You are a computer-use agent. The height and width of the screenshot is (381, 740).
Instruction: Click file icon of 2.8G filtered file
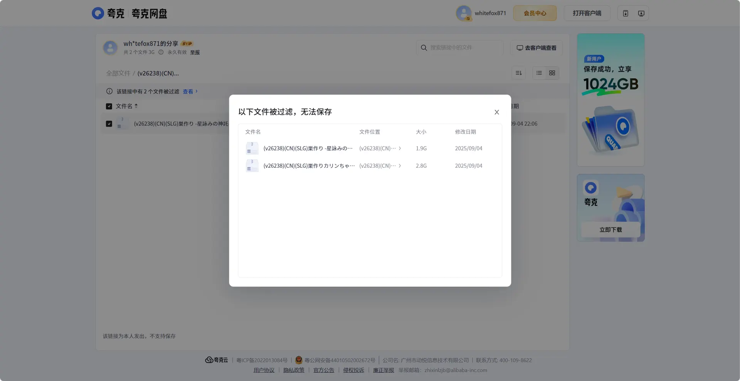point(252,166)
